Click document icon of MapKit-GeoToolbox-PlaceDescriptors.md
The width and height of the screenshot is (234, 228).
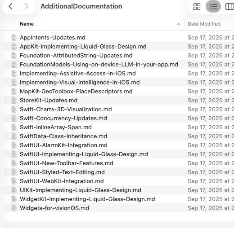click(14, 91)
